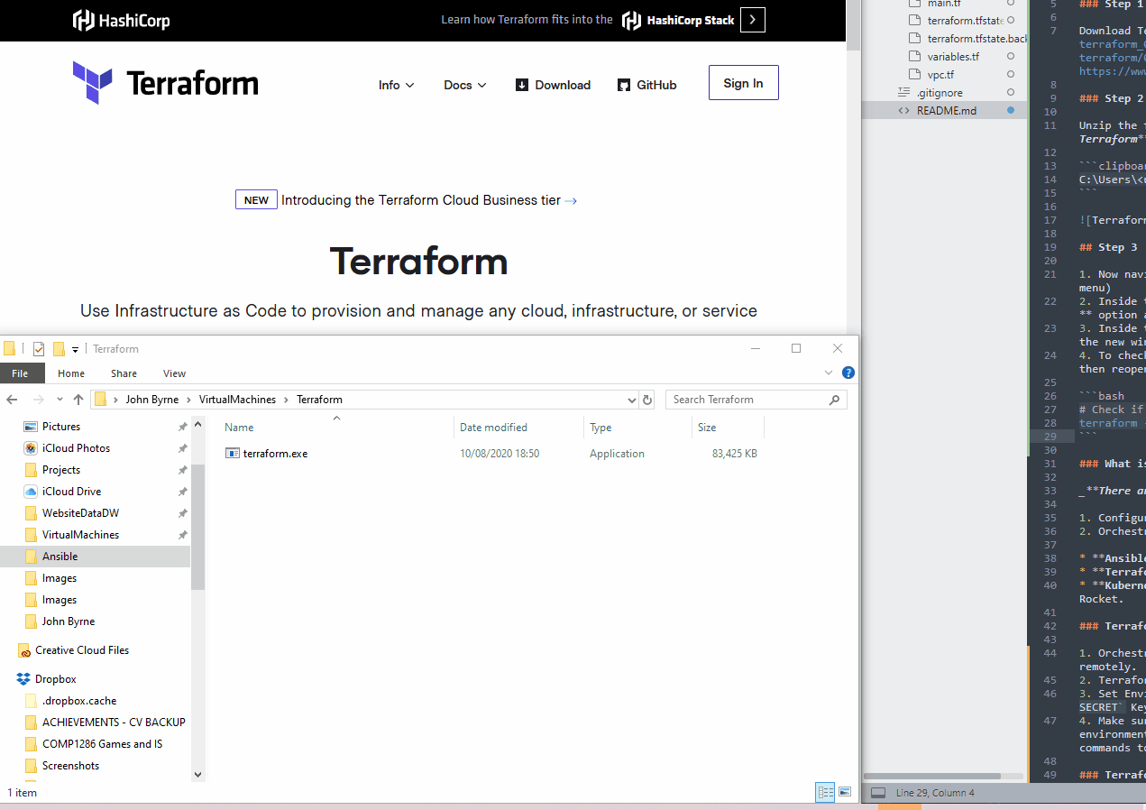This screenshot has width=1146, height=810.
Task: Select Projects folder in navigation pane
Action: tap(61, 470)
